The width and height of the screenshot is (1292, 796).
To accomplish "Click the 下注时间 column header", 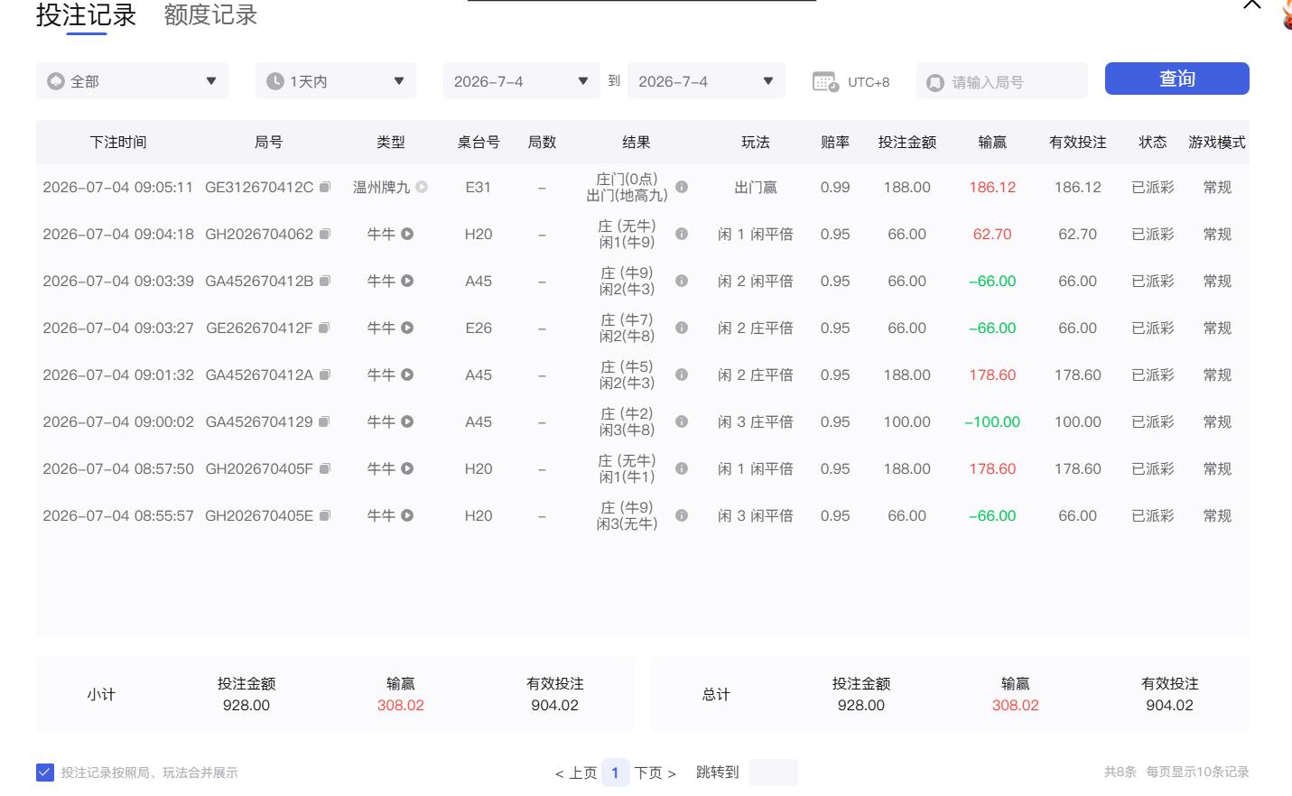I will coord(118,142).
